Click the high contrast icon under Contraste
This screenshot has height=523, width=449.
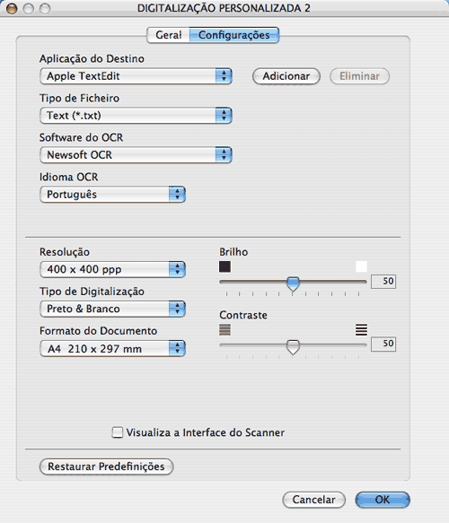(x=361, y=329)
